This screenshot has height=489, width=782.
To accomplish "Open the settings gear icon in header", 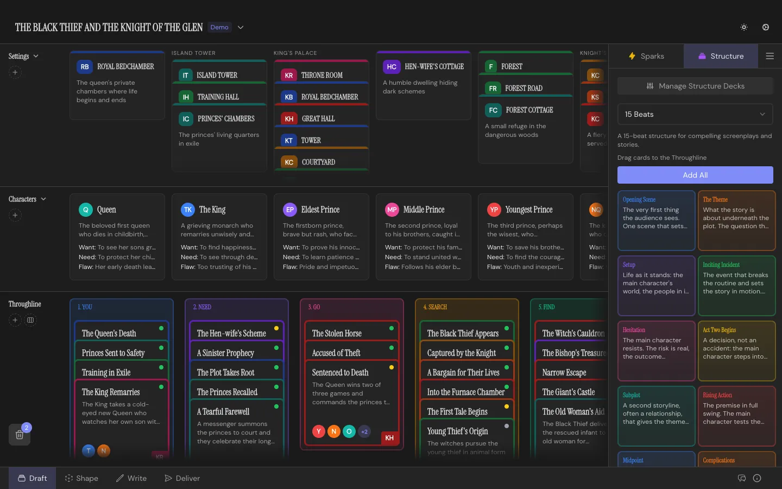I will [766, 27].
